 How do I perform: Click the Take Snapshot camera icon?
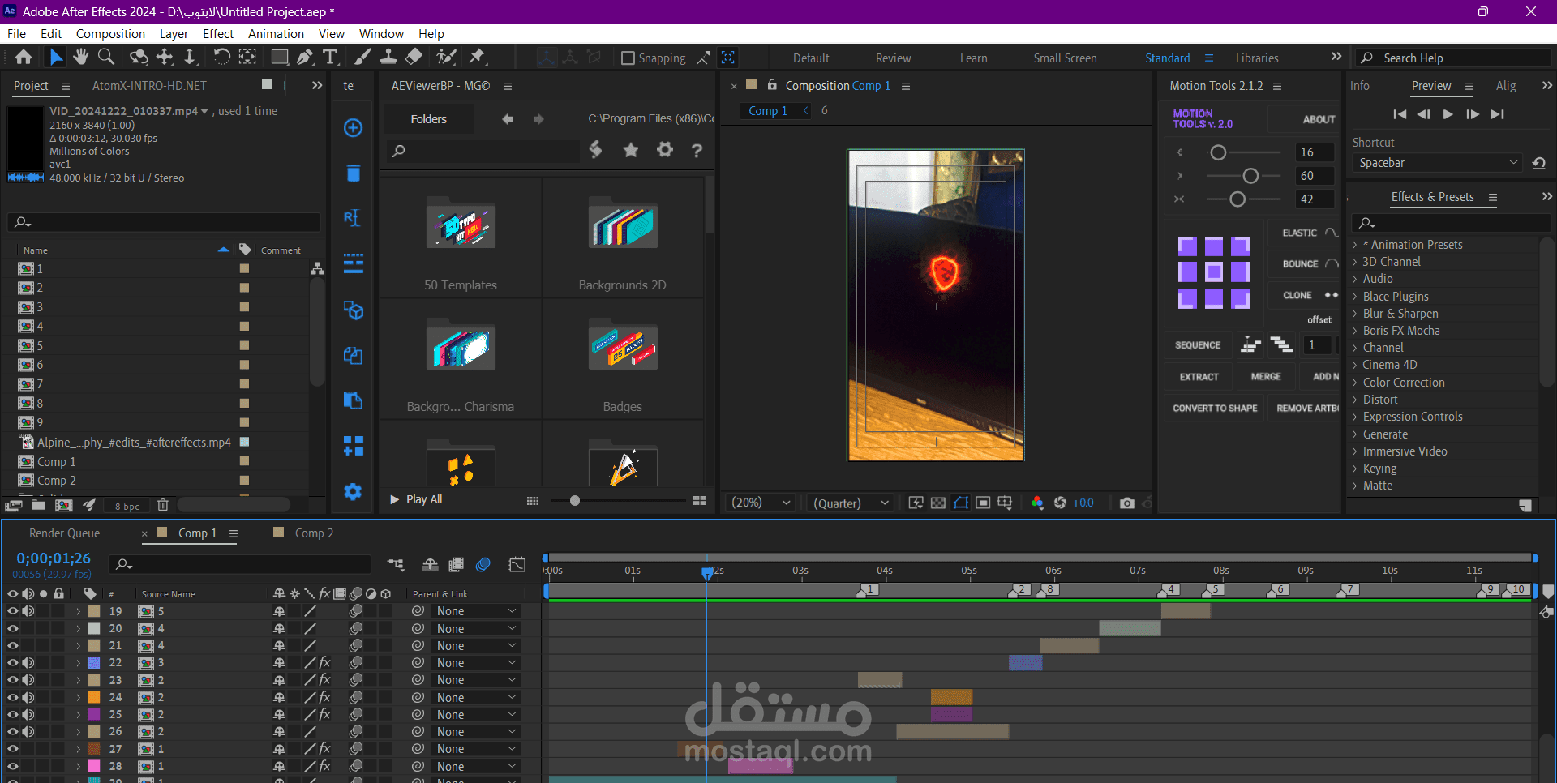pyautogui.click(x=1126, y=503)
